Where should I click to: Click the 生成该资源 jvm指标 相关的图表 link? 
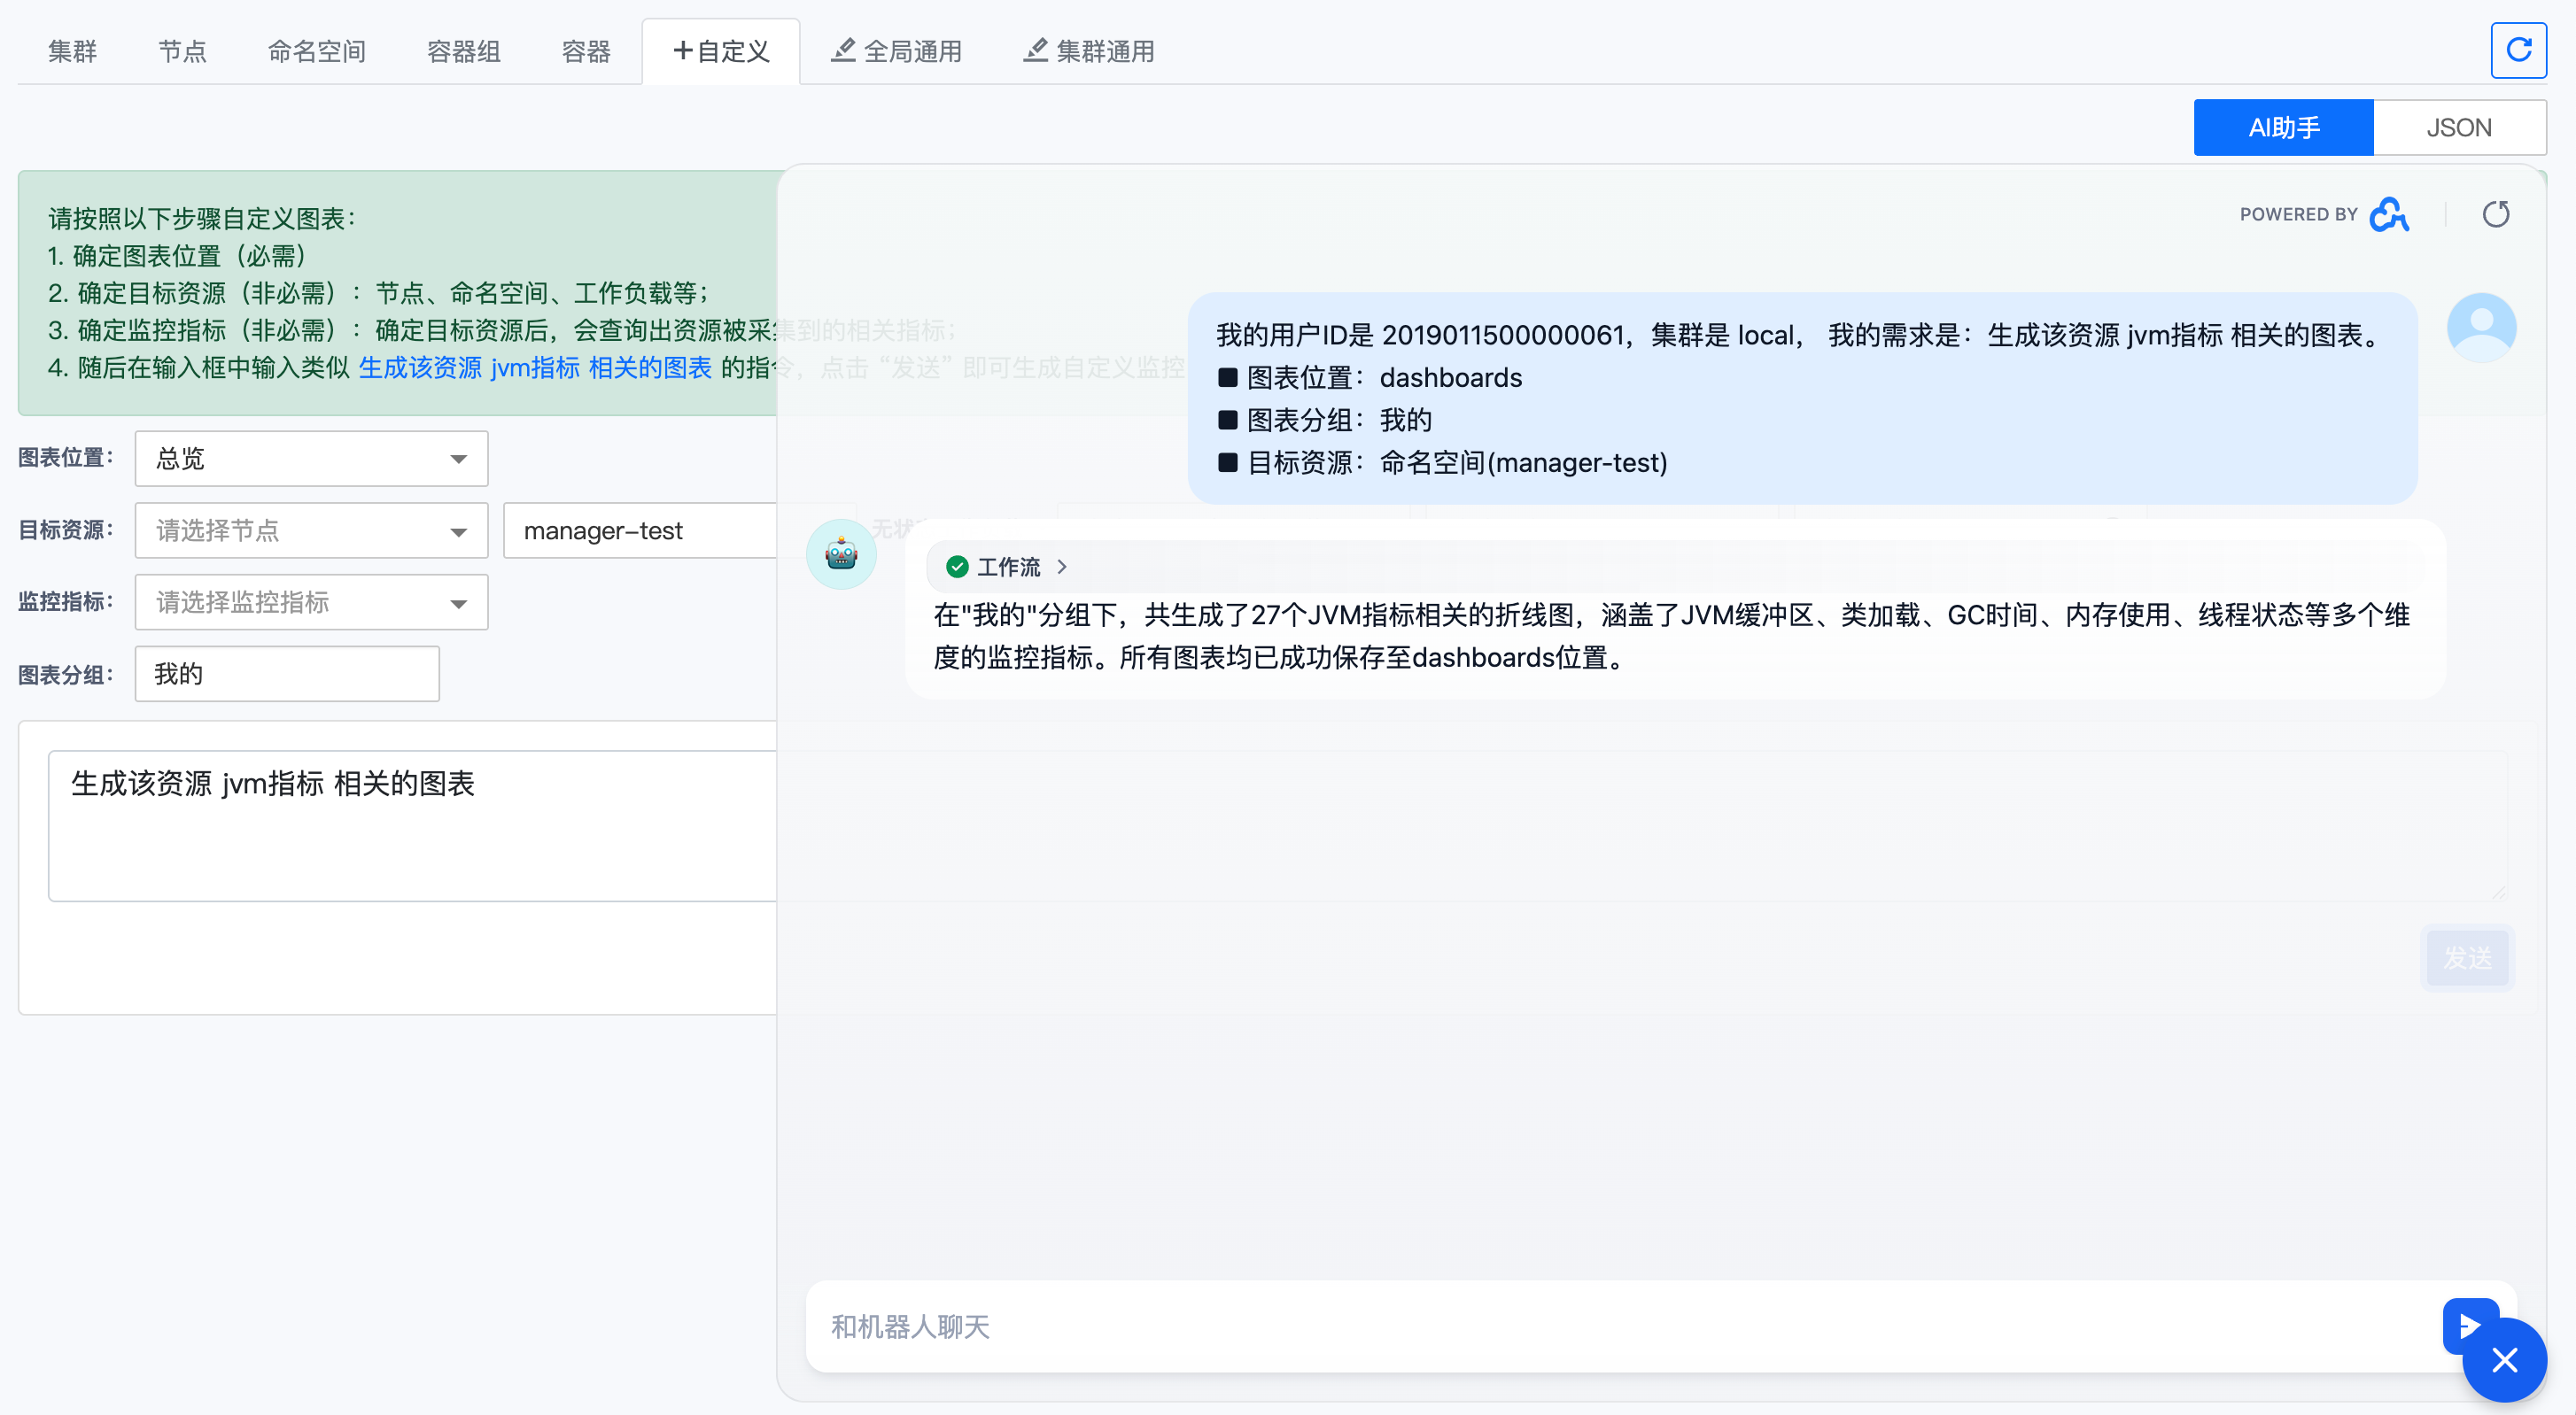point(535,367)
